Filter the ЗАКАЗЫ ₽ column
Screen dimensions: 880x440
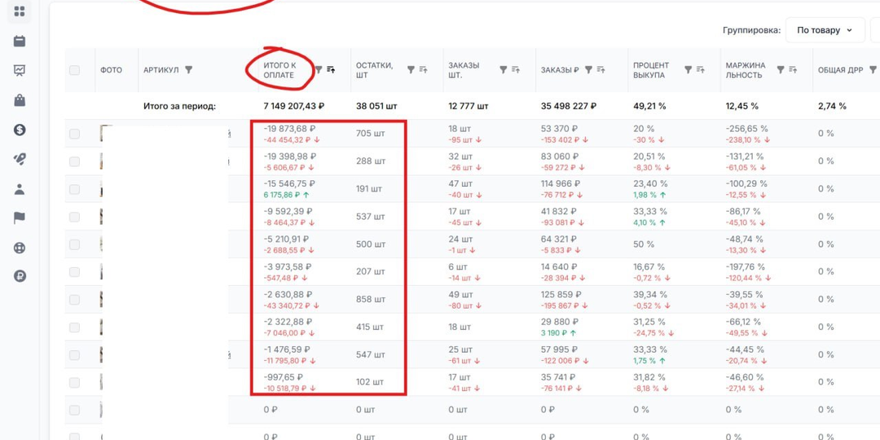(x=588, y=69)
